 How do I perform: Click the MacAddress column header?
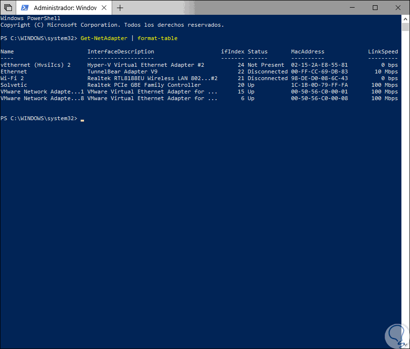click(308, 51)
